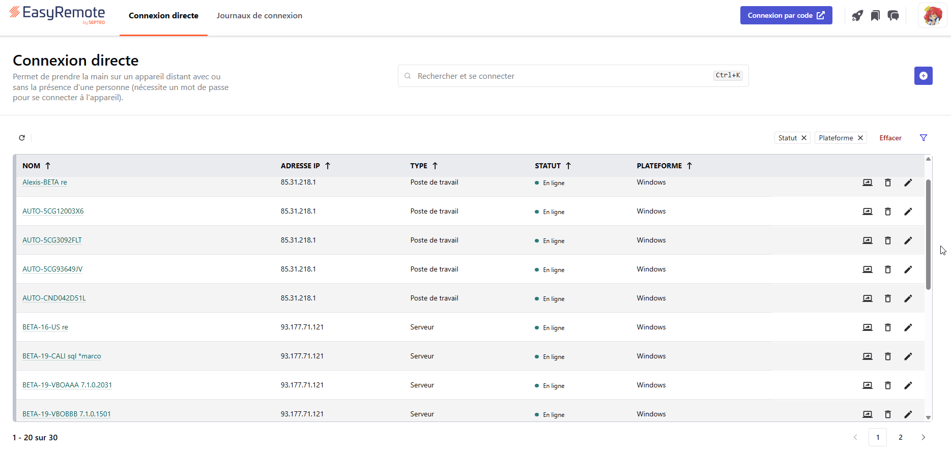
Task: Sort table by PLATEFORME column
Action: tap(665, 166)
